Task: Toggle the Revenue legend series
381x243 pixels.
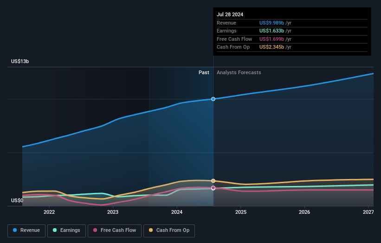Action: 26,230
